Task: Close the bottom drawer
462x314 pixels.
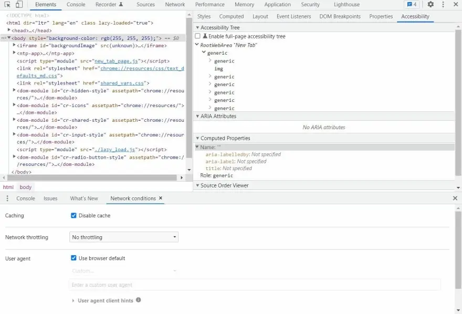Action: pyautogui.click(x=455, y=198)
